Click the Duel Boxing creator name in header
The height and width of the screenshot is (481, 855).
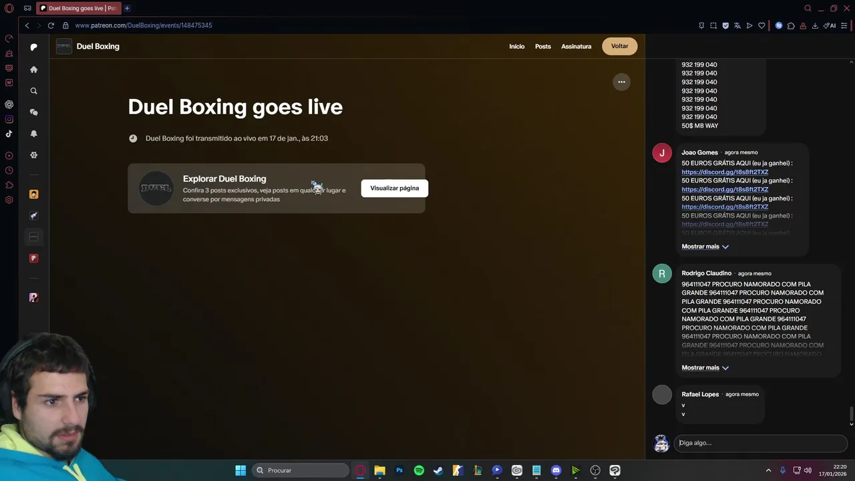(98, 46)
